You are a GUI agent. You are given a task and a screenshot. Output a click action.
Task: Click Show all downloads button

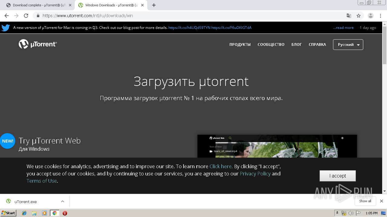365,201
